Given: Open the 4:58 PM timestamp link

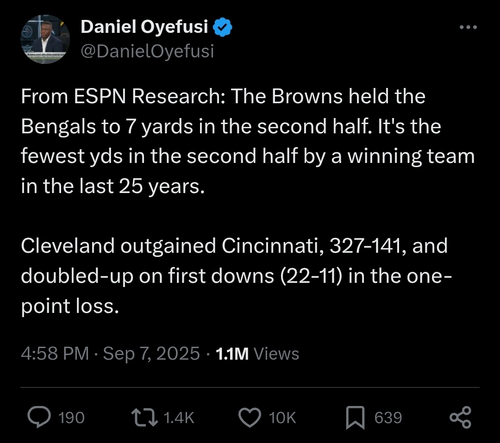Looking at the screenshot, I should (x=55, y=354).
